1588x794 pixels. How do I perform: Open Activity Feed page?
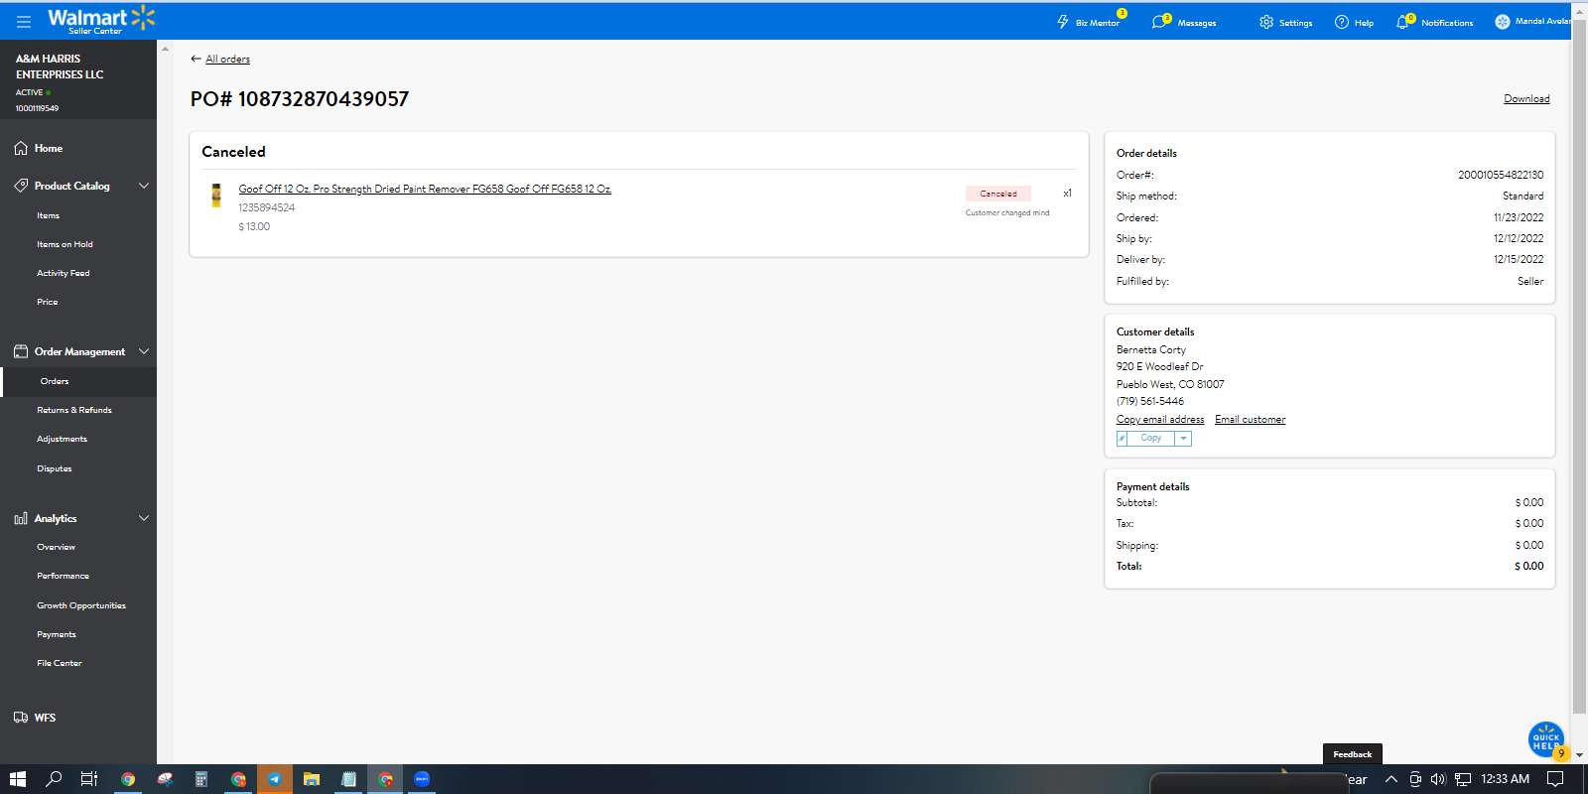[63, 273]
